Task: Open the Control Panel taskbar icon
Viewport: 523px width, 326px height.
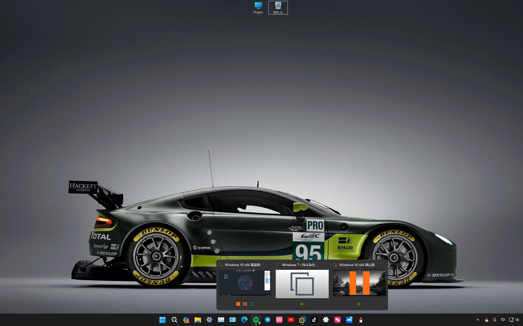Action: pyautogui.click(x=232, y=320)
